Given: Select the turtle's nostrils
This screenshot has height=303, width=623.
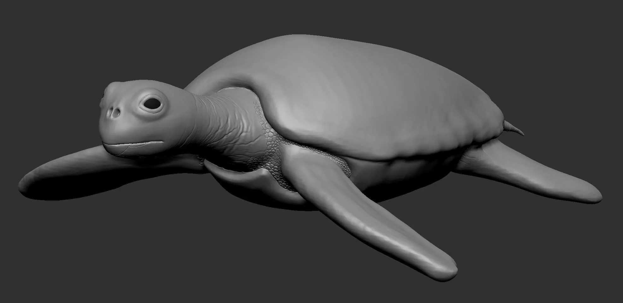Looking at the screenshot, I should [114, 112].
